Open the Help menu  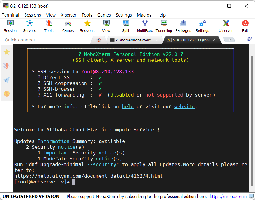click(161, 15)
